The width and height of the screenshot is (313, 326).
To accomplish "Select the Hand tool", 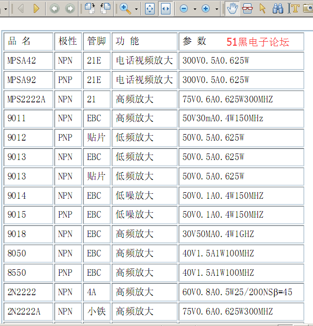I will point(233,8).
